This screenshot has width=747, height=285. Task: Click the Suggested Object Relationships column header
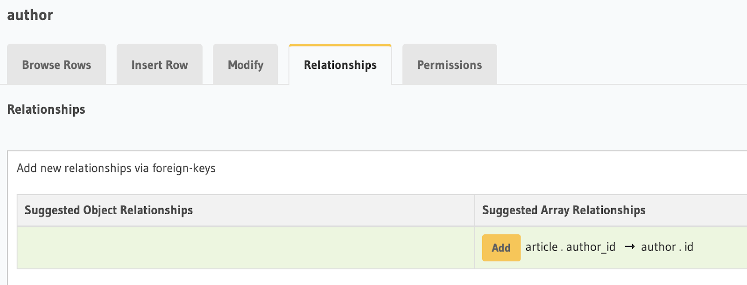coord(108,210)
